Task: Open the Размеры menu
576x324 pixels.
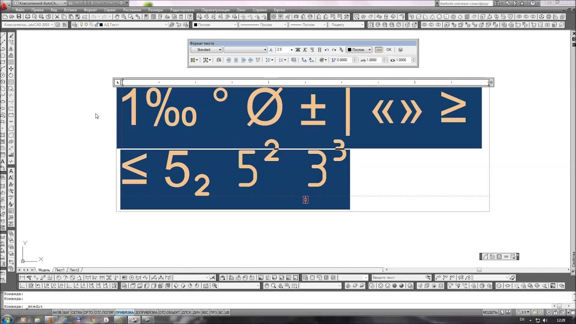Action: (156, 10)
